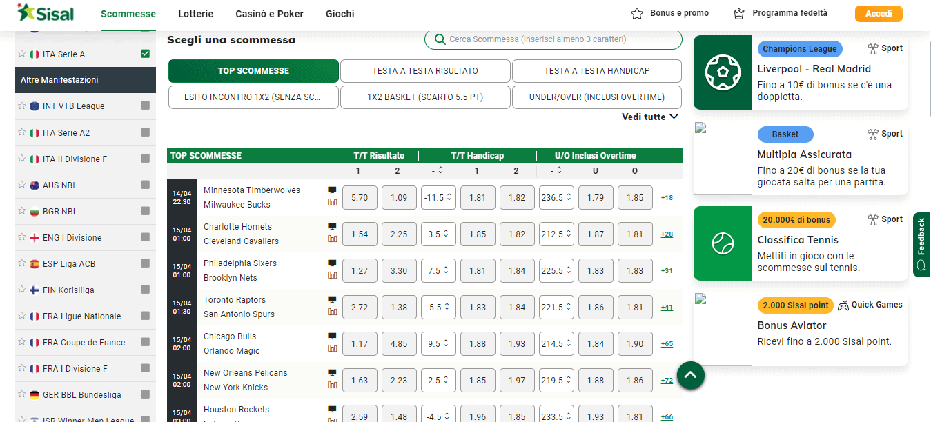Favorite the ESP Liga ACB star
931x422 pixels.
click(x=22, y=263)
